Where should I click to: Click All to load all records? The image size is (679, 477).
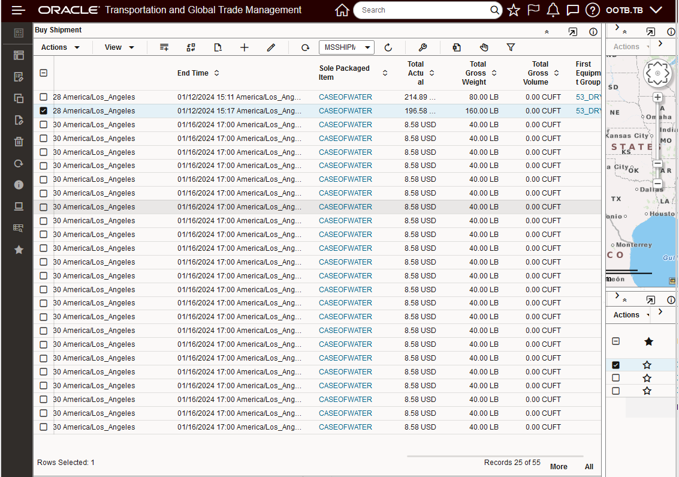coord(589,467)
